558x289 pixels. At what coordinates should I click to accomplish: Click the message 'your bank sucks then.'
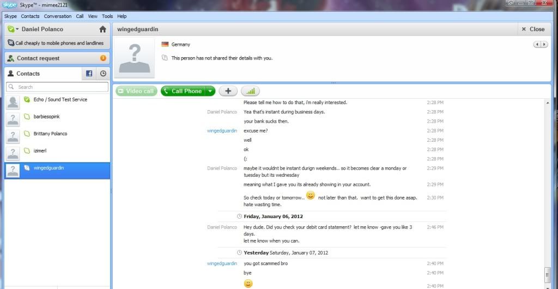(266, 122)
